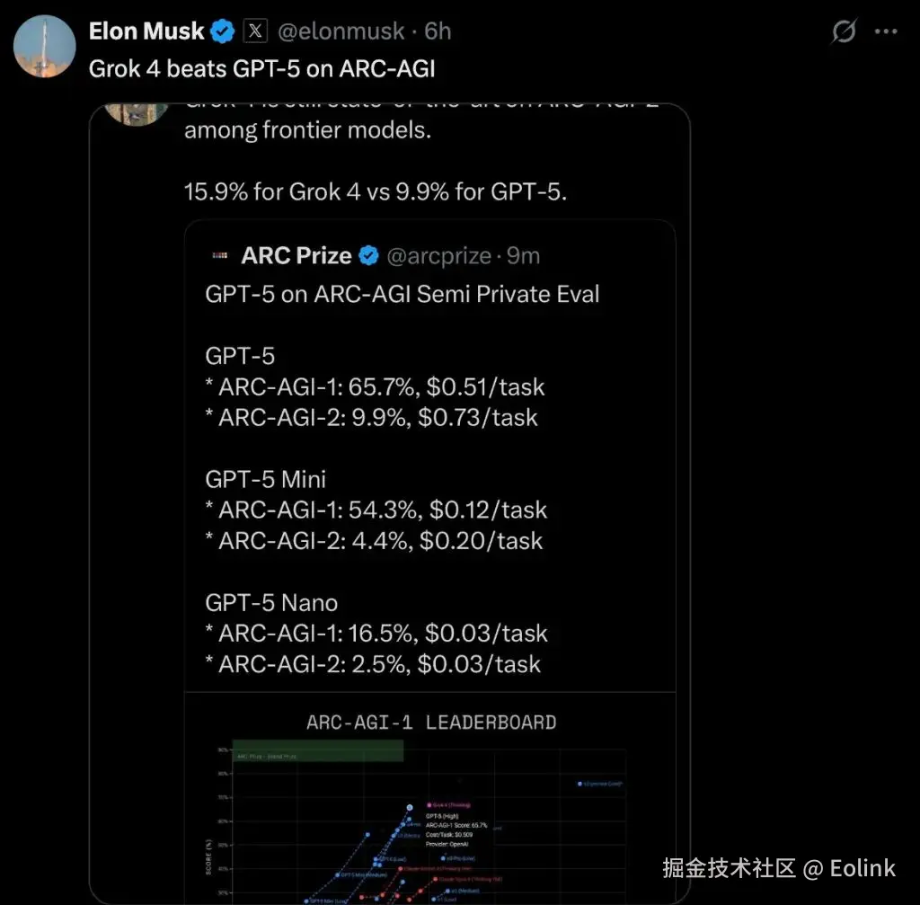
Task: Click Elon Musk's rocket profile avatar
Action: coord(45,46)
